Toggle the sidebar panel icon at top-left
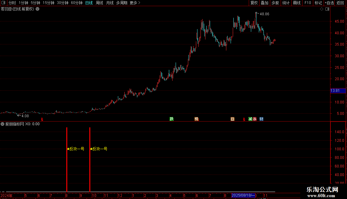 coord(3,3)
